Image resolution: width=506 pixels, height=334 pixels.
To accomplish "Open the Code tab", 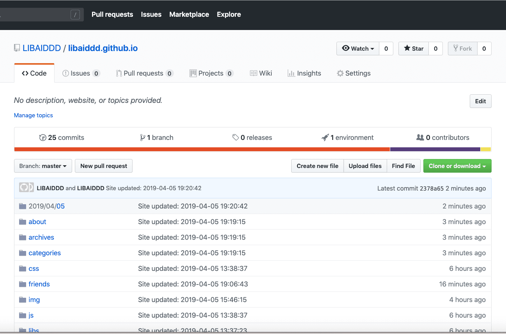I will [34, 73].
